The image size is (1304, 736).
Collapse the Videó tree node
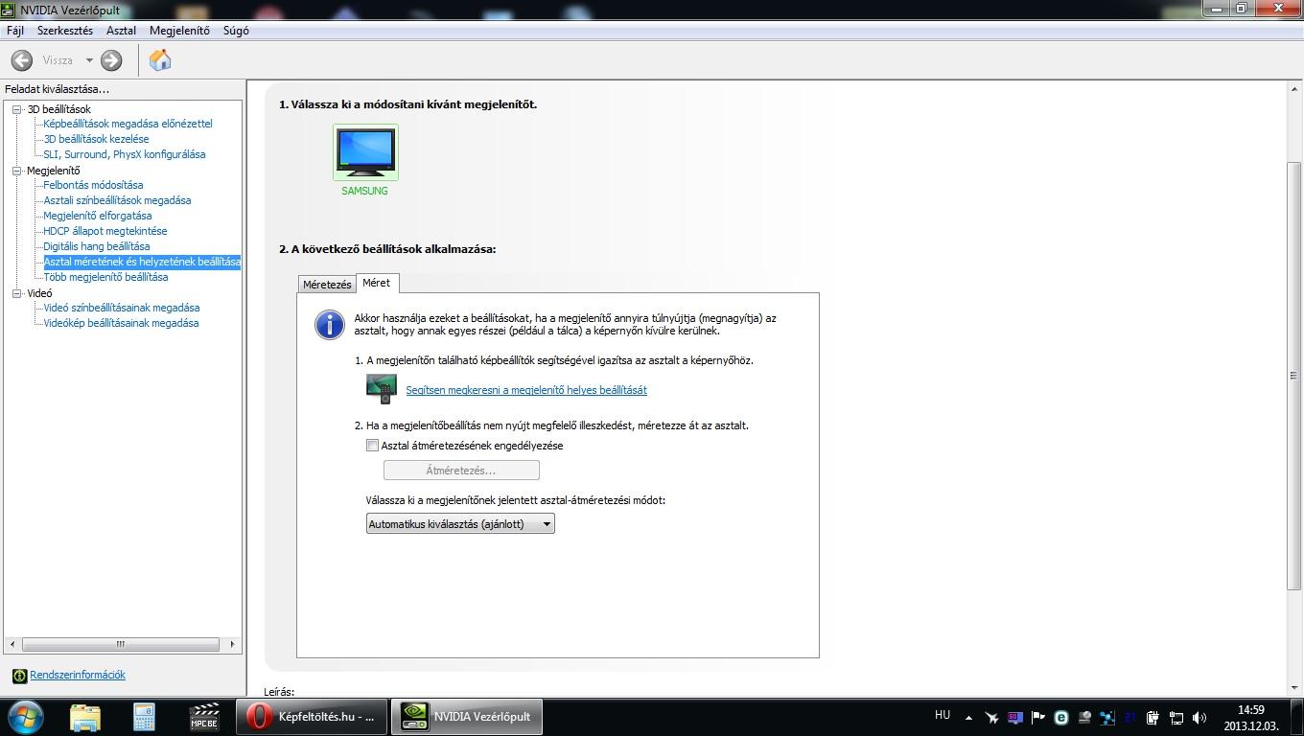(16, 293)
